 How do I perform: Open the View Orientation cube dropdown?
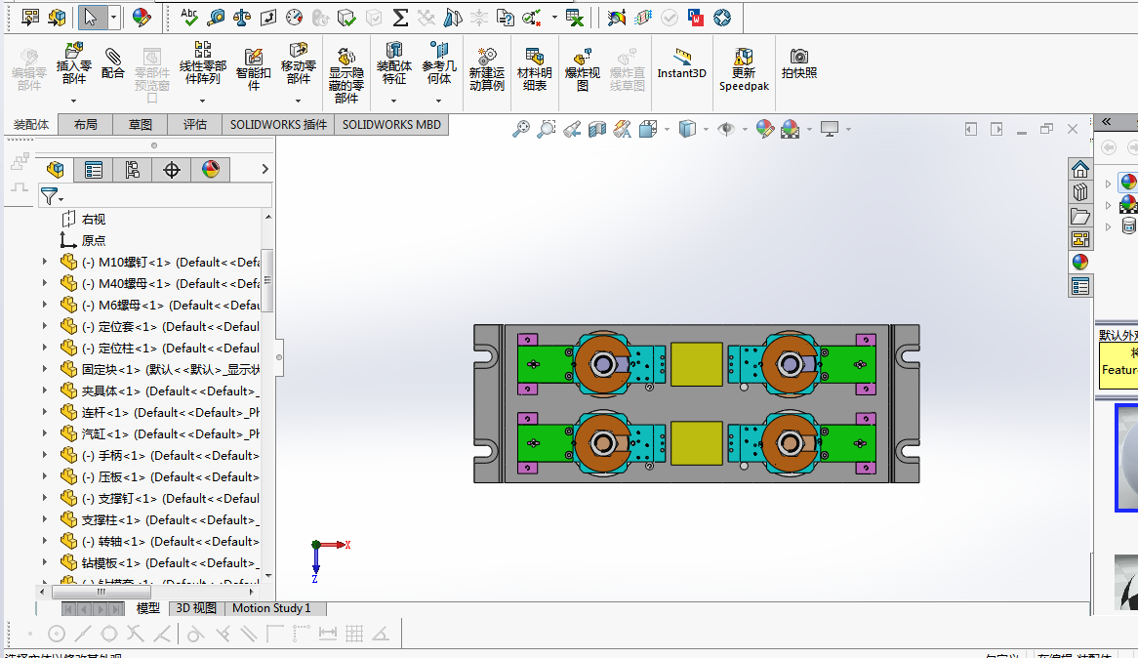[667, 130]
